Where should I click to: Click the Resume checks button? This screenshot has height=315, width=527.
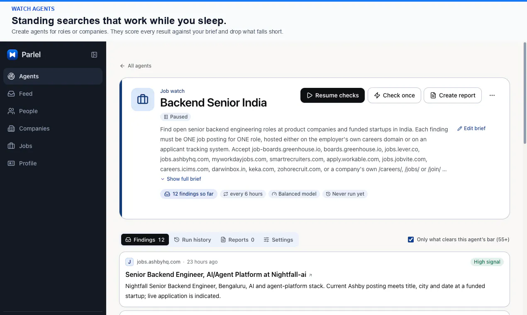click(x=332, y=95)
